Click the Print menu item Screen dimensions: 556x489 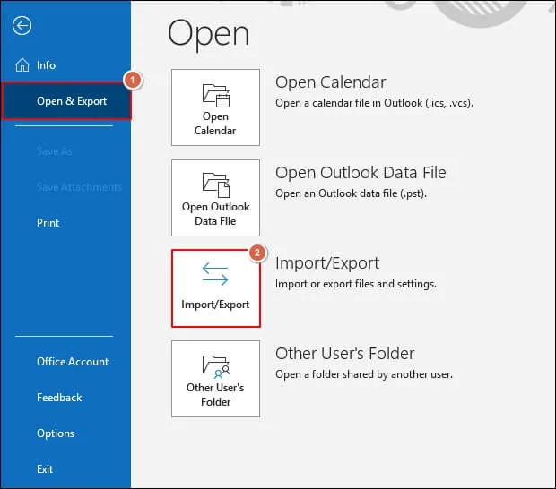click(48, 223)
